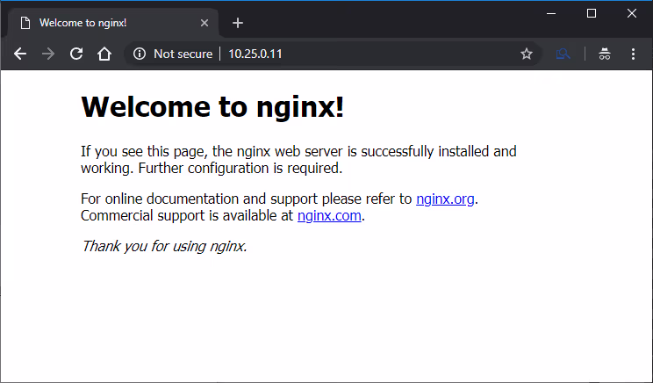Follow the nginx.com commercial support link
The image size is (653, 383).
point(329,215)
